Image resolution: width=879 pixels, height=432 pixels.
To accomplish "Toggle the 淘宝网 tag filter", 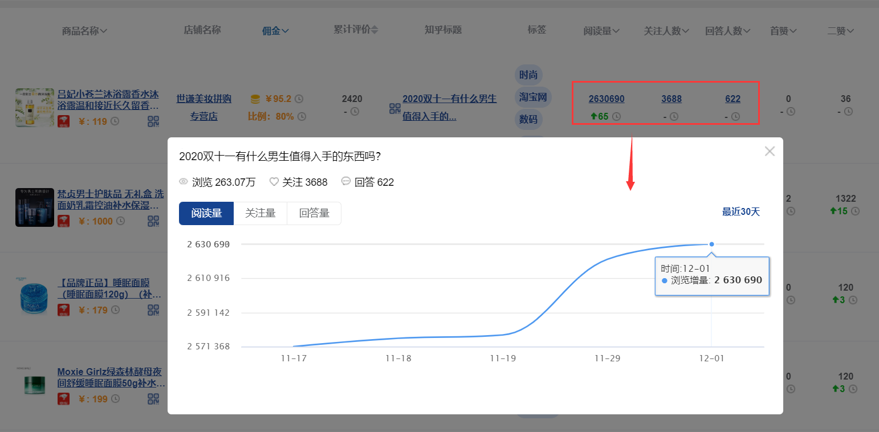I will 532,97.
